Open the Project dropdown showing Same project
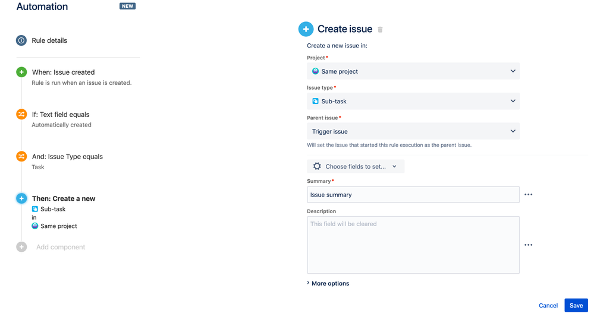 tap(413, 71)
